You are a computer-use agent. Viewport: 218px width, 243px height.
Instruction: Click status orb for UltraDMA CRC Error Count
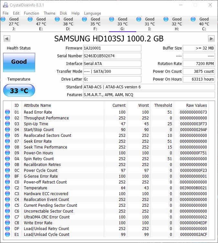pyautogui.click(x=7, y=217)
